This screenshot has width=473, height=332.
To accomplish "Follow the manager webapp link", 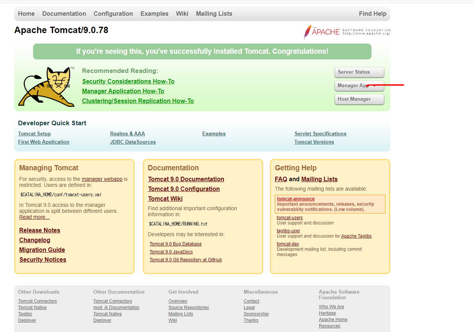I will [x=102, y=179].
